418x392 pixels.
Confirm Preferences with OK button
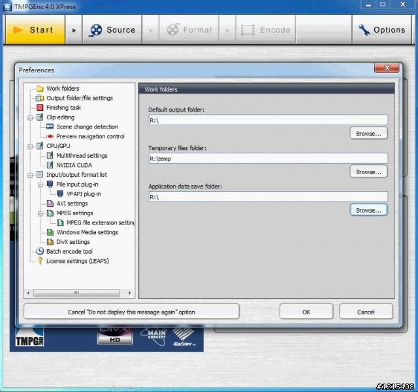point(306,312)
